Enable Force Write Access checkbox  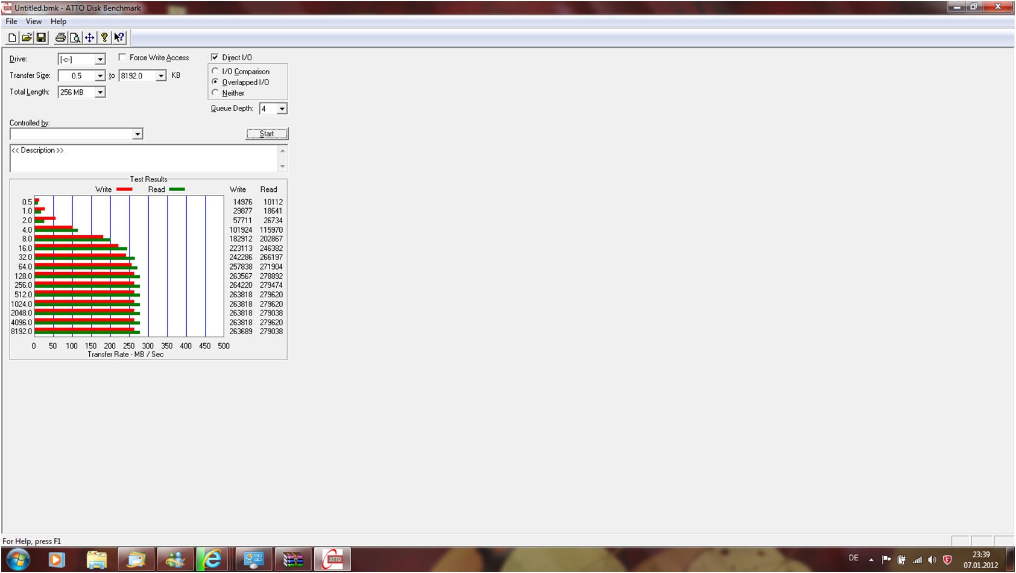click(122, 57)
